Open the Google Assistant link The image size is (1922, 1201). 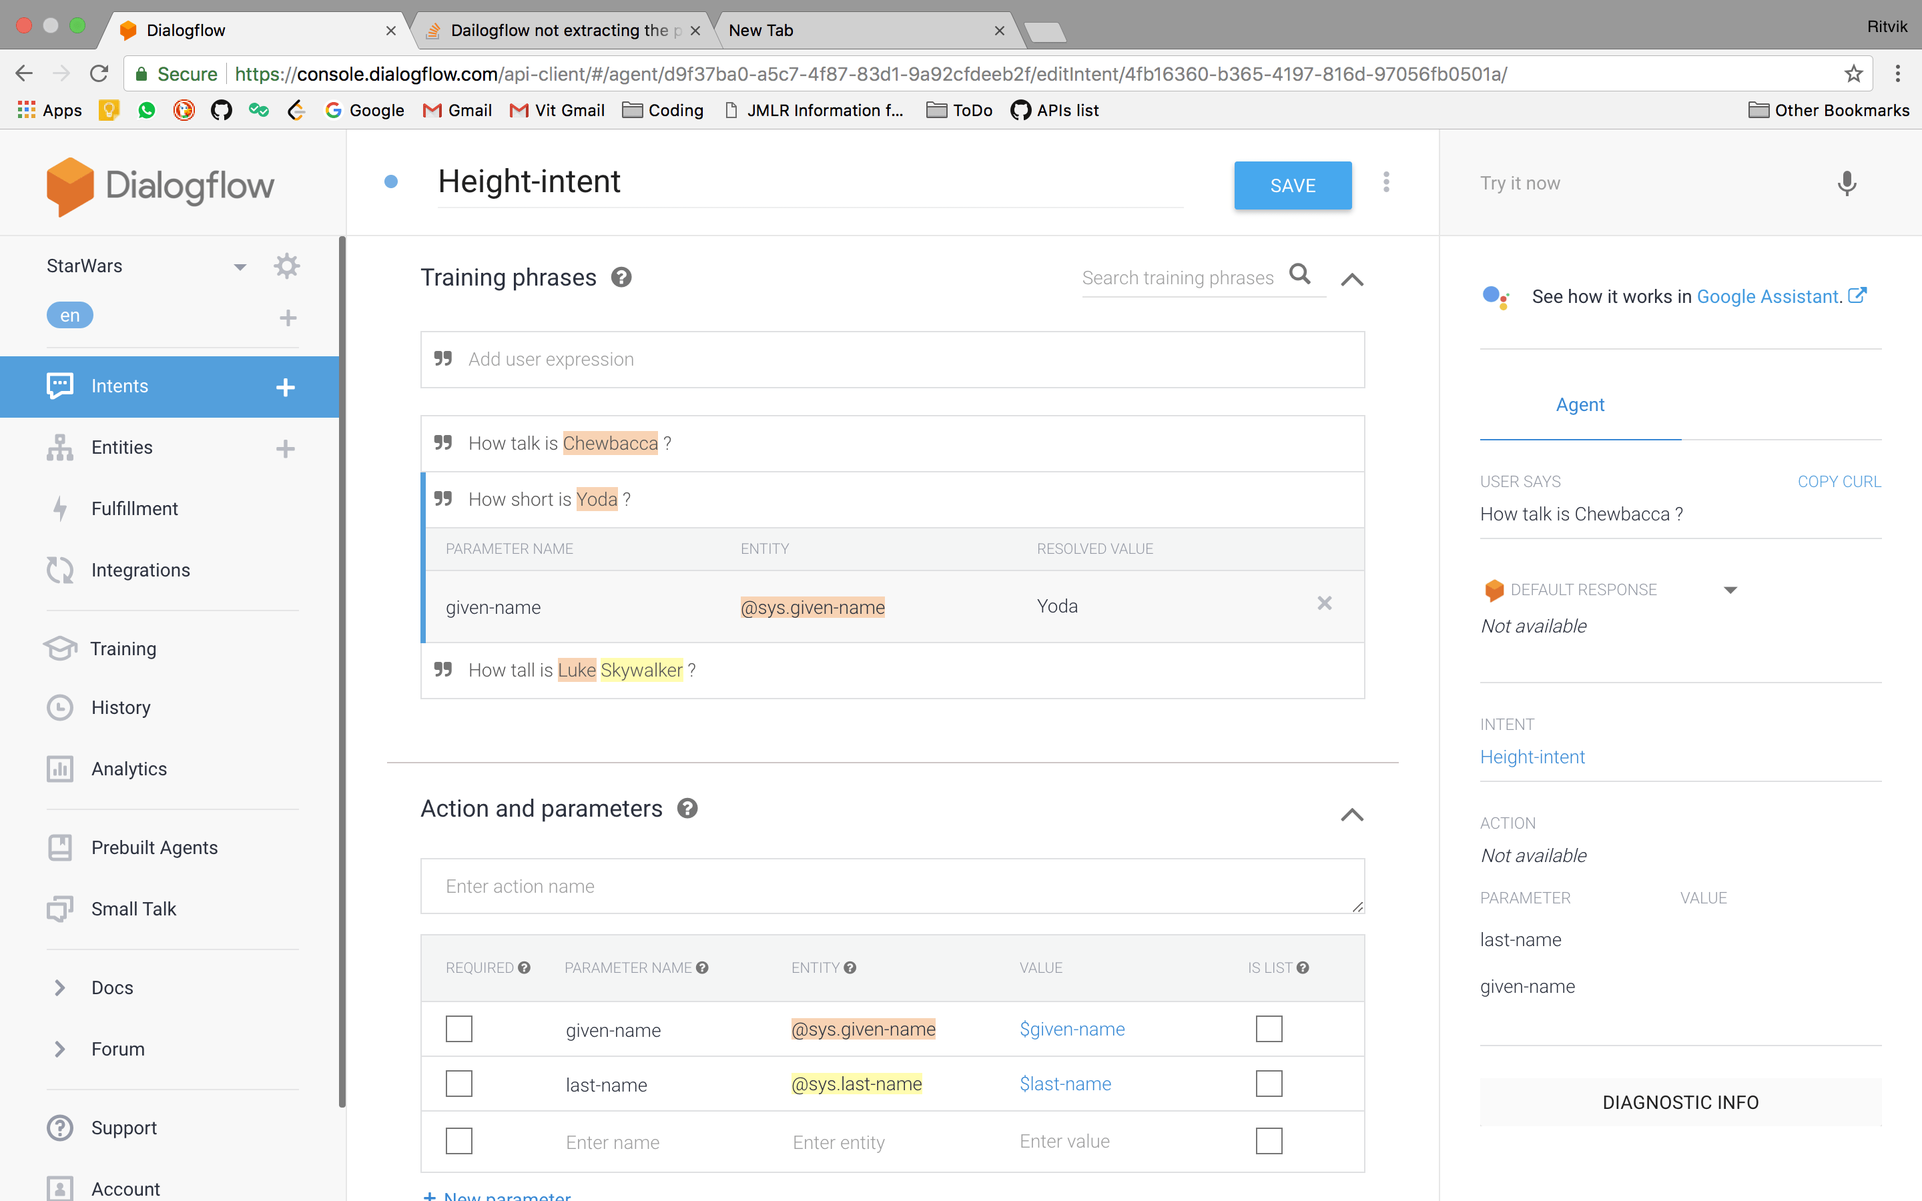pyautogui.click(x=1769, y=296)
